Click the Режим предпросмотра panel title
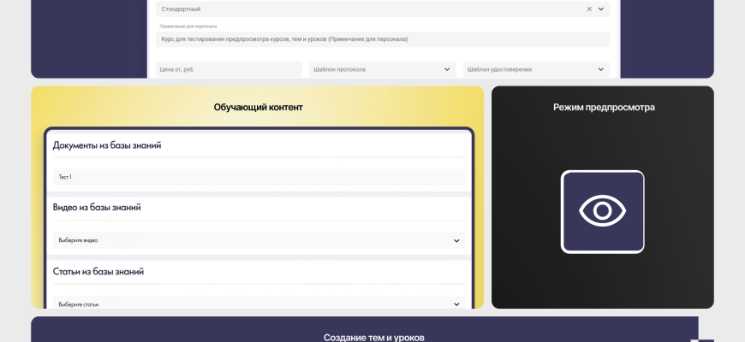745x342 pixels. pyautogui.click(x=603, y=108)
